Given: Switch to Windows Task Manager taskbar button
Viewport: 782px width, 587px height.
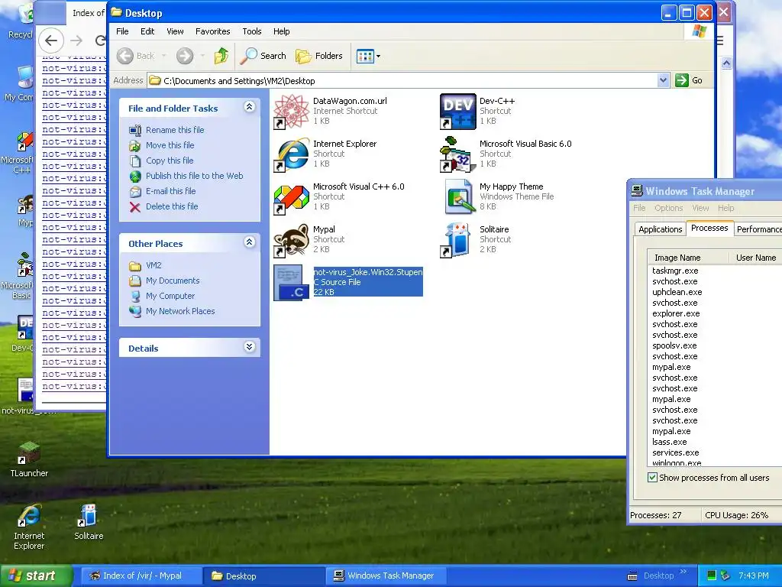Looking at the screenshot, I should click(386, 576).
